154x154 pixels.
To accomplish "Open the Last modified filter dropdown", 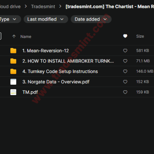I will click(x=46, y=19).
